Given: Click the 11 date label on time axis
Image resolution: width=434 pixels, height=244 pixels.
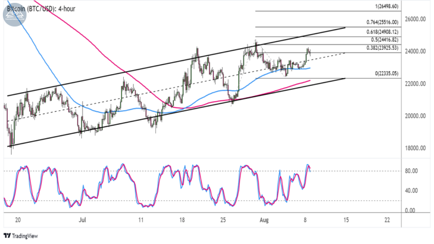Looking at the screenshot, I should point(141,220).
